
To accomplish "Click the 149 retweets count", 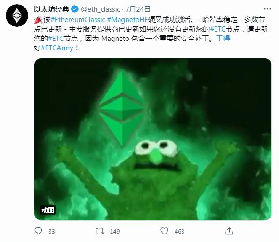I will tap(115, 231).
